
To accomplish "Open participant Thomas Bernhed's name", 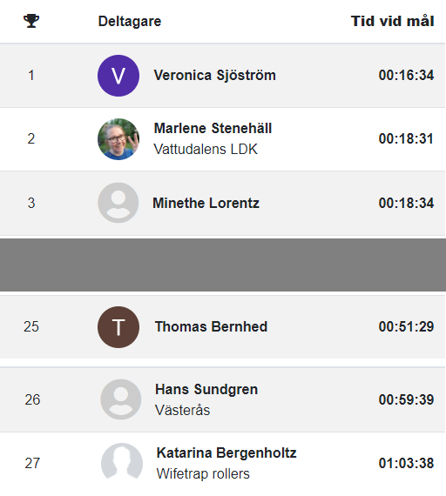I will [212, 326].
